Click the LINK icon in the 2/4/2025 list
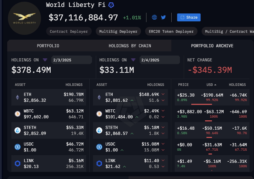The height and width of the screenshot is (179, 254). click(99, 163)
